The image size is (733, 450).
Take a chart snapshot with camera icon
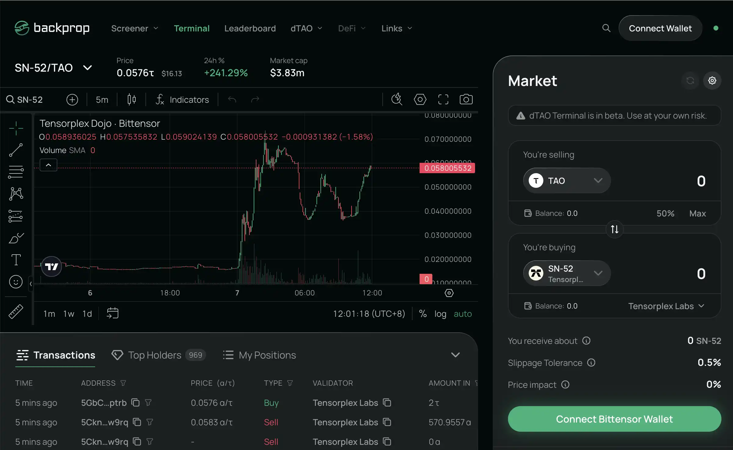pyautogui.click(x=466, y=99)
